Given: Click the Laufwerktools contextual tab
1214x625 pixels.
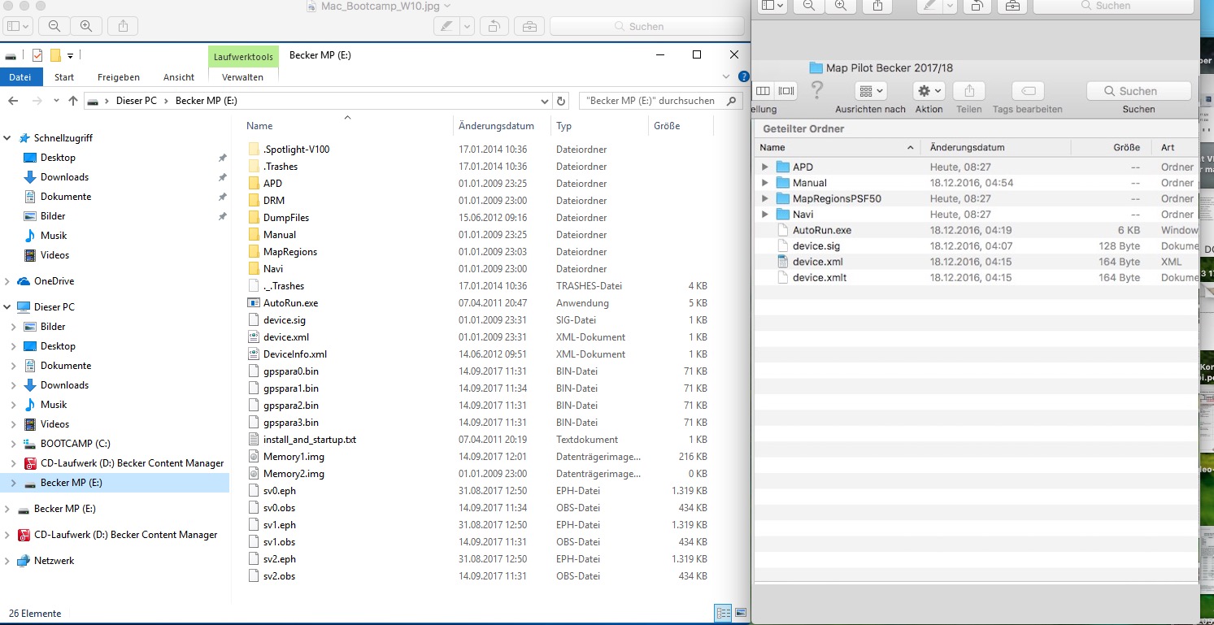Looking at the screenshot, I should coord(243,56).
